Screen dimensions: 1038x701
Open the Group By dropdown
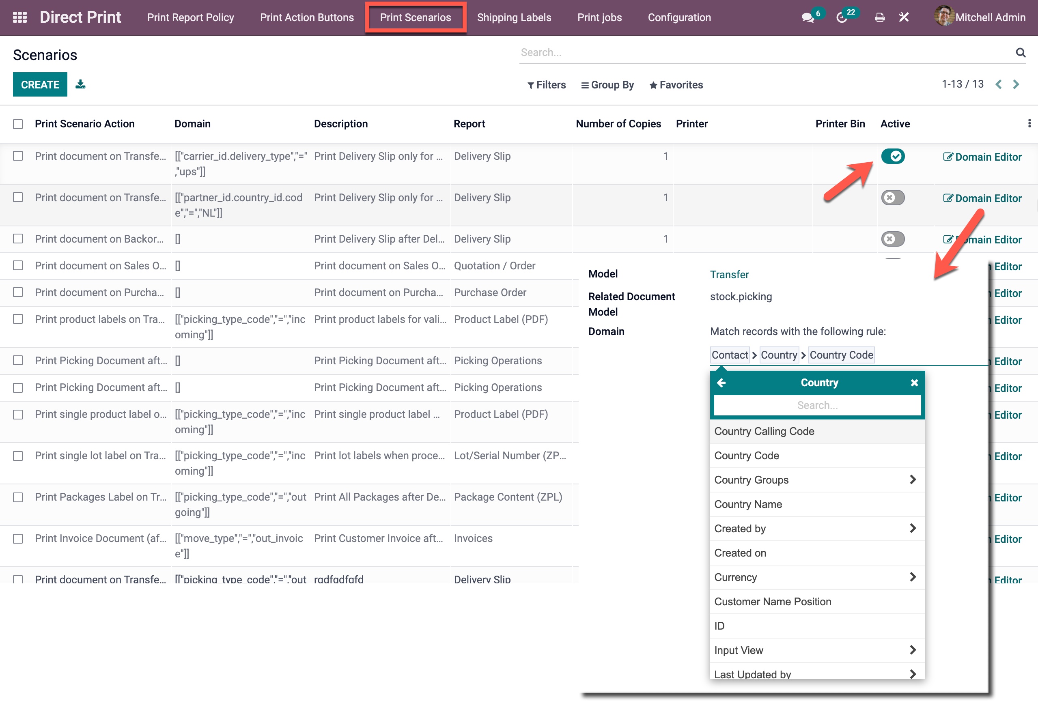[x=607, y=85]
